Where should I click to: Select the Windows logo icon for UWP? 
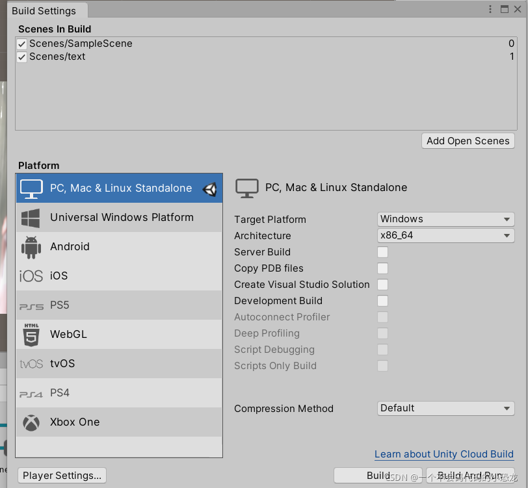[31, 218]
